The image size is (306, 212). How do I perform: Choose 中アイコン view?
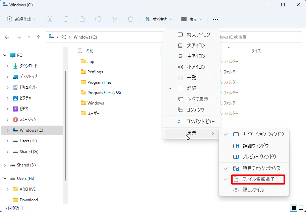click(x=191, y=56)
